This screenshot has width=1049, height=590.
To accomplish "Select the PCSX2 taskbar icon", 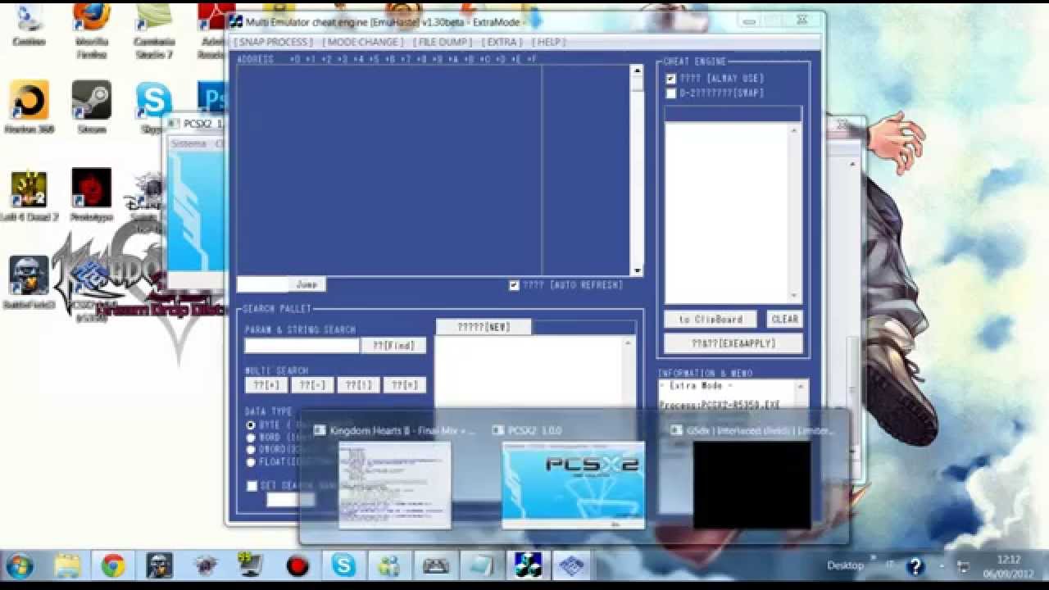I will pos(573,566).
